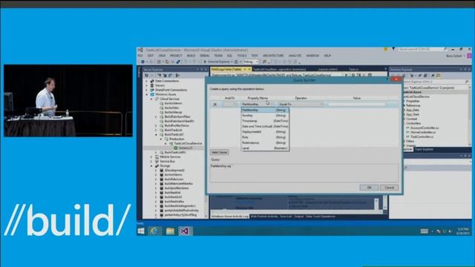Image resolution: width=475 pixels, height=267 pixels.
Task: Select Date and Time (virtual) property
Action: pyautogui.click(x=265, y=127)
